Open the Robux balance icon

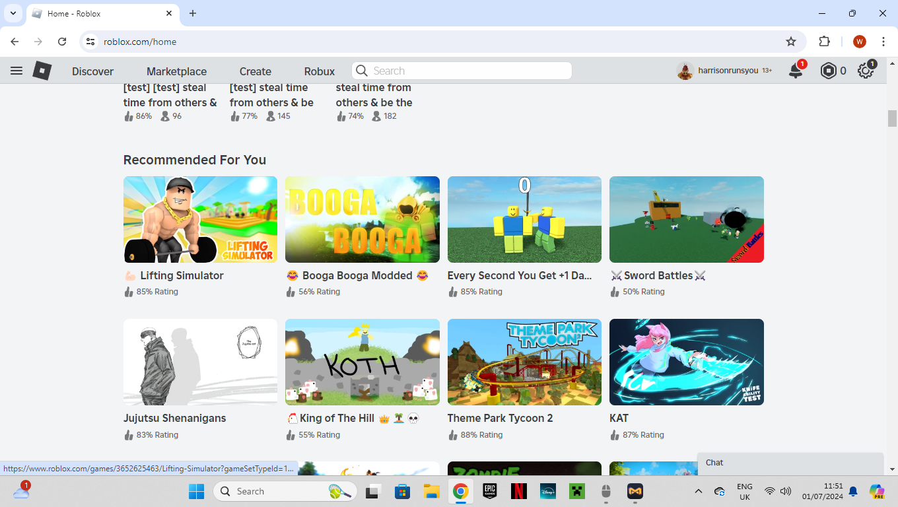click(828, 71)
